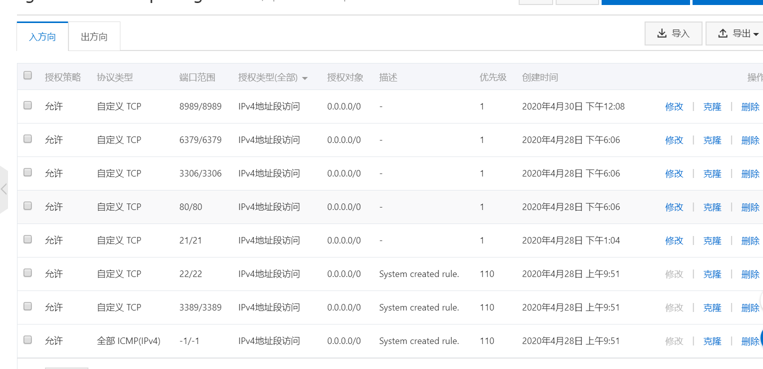The width and height of the screenshot is (763, 369).
Task: Click 删除 for the ICMP -1/-1 rule
Action: point(750,341)
